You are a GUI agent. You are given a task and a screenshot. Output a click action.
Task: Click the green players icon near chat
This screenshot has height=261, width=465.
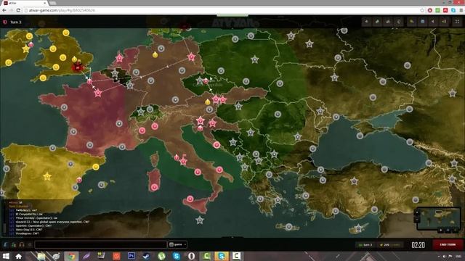click(x=14, y=245)
